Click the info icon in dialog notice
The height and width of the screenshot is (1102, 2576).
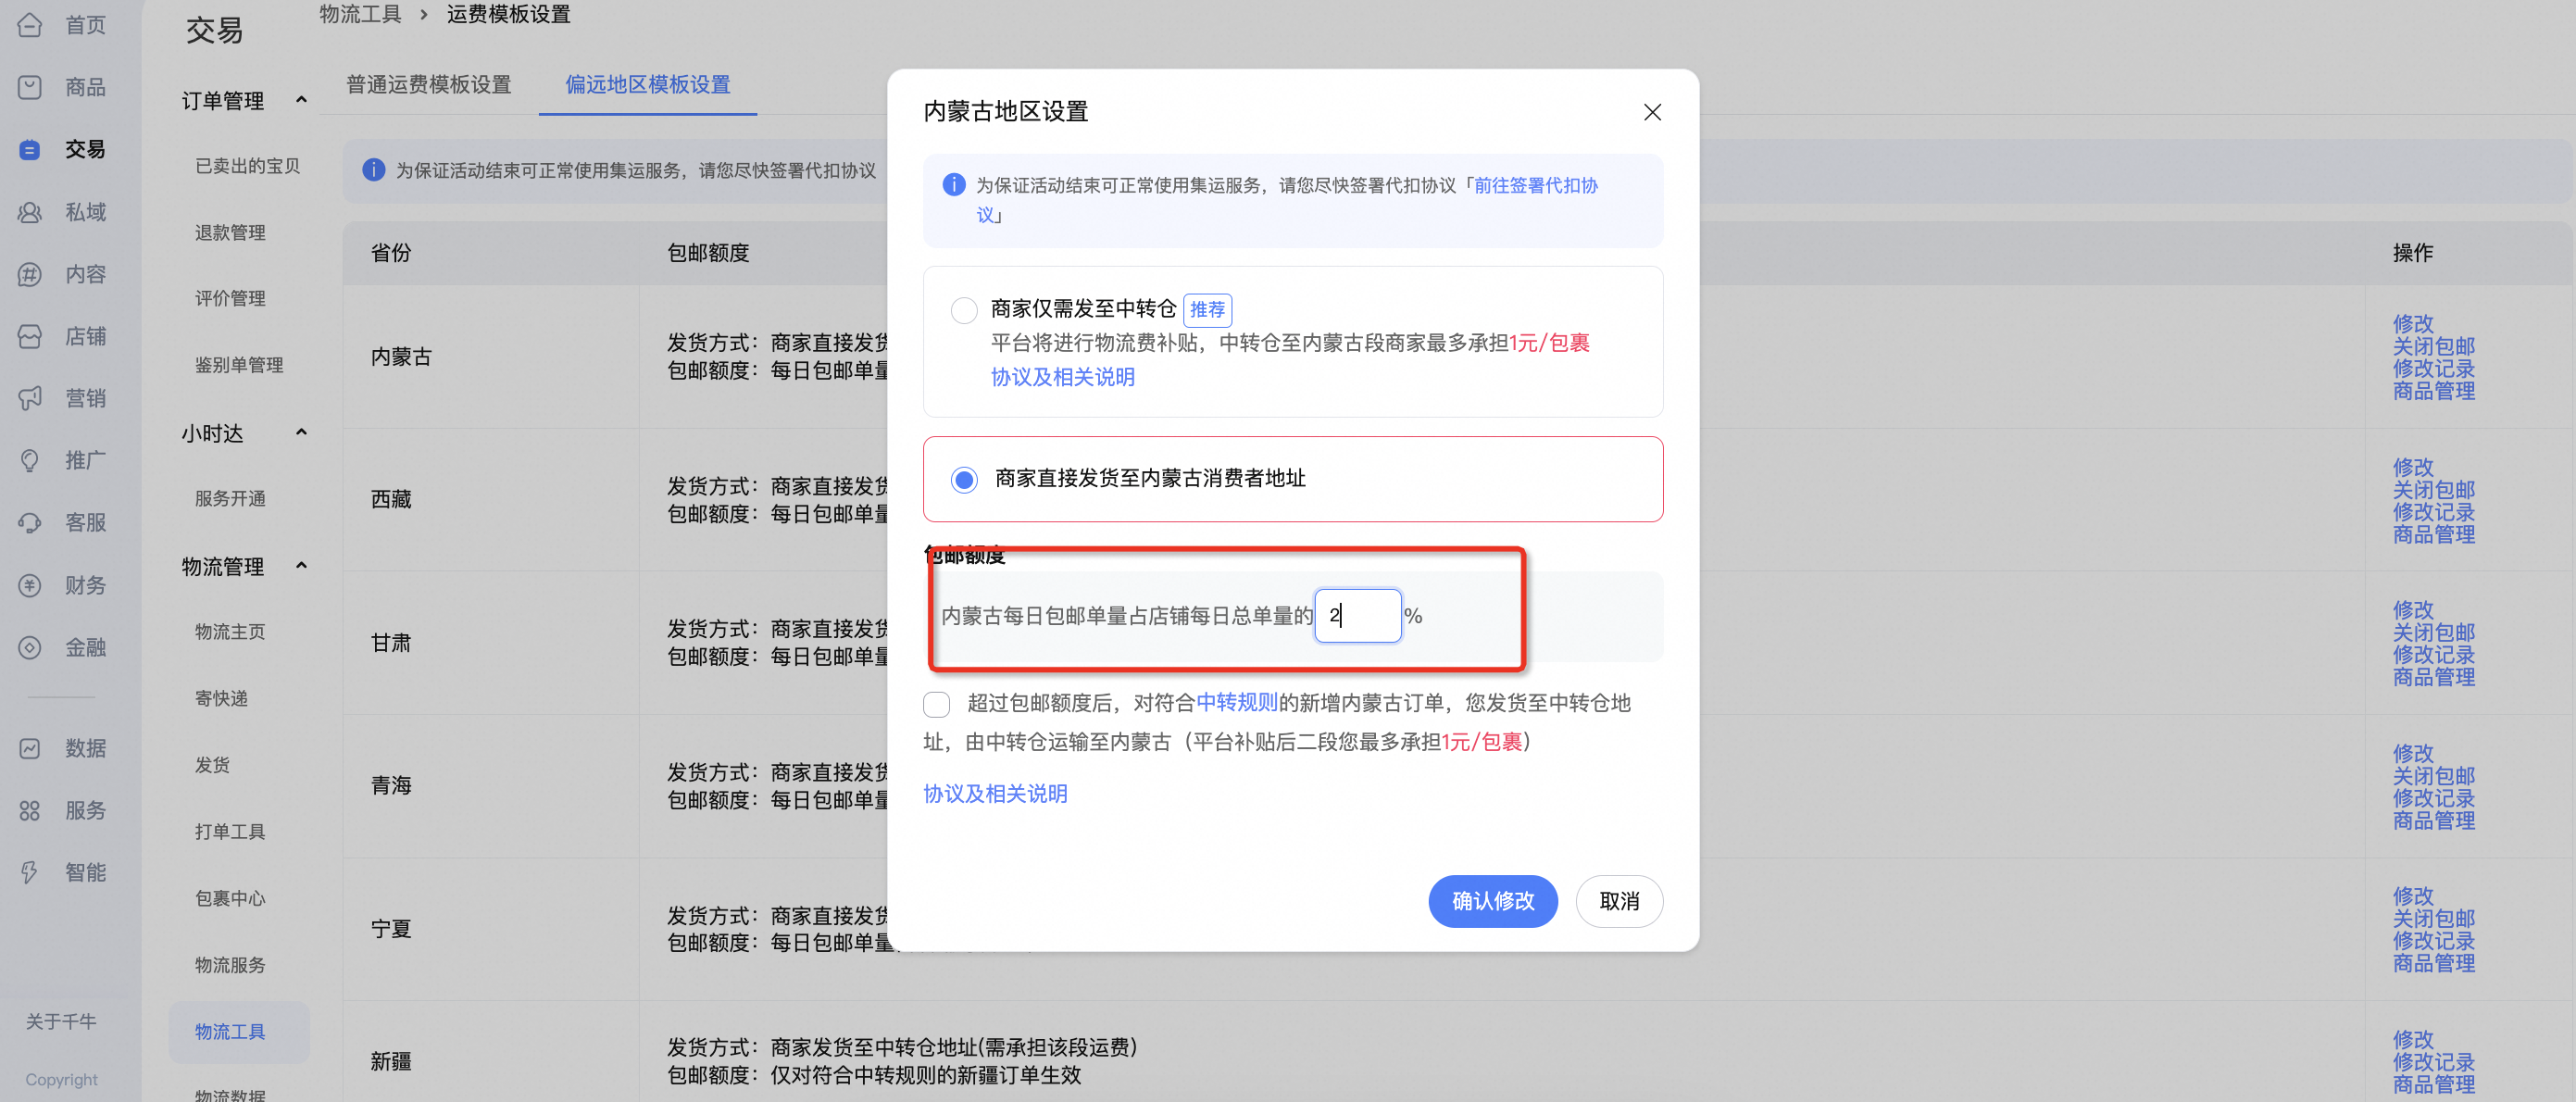tap(954, 185)
